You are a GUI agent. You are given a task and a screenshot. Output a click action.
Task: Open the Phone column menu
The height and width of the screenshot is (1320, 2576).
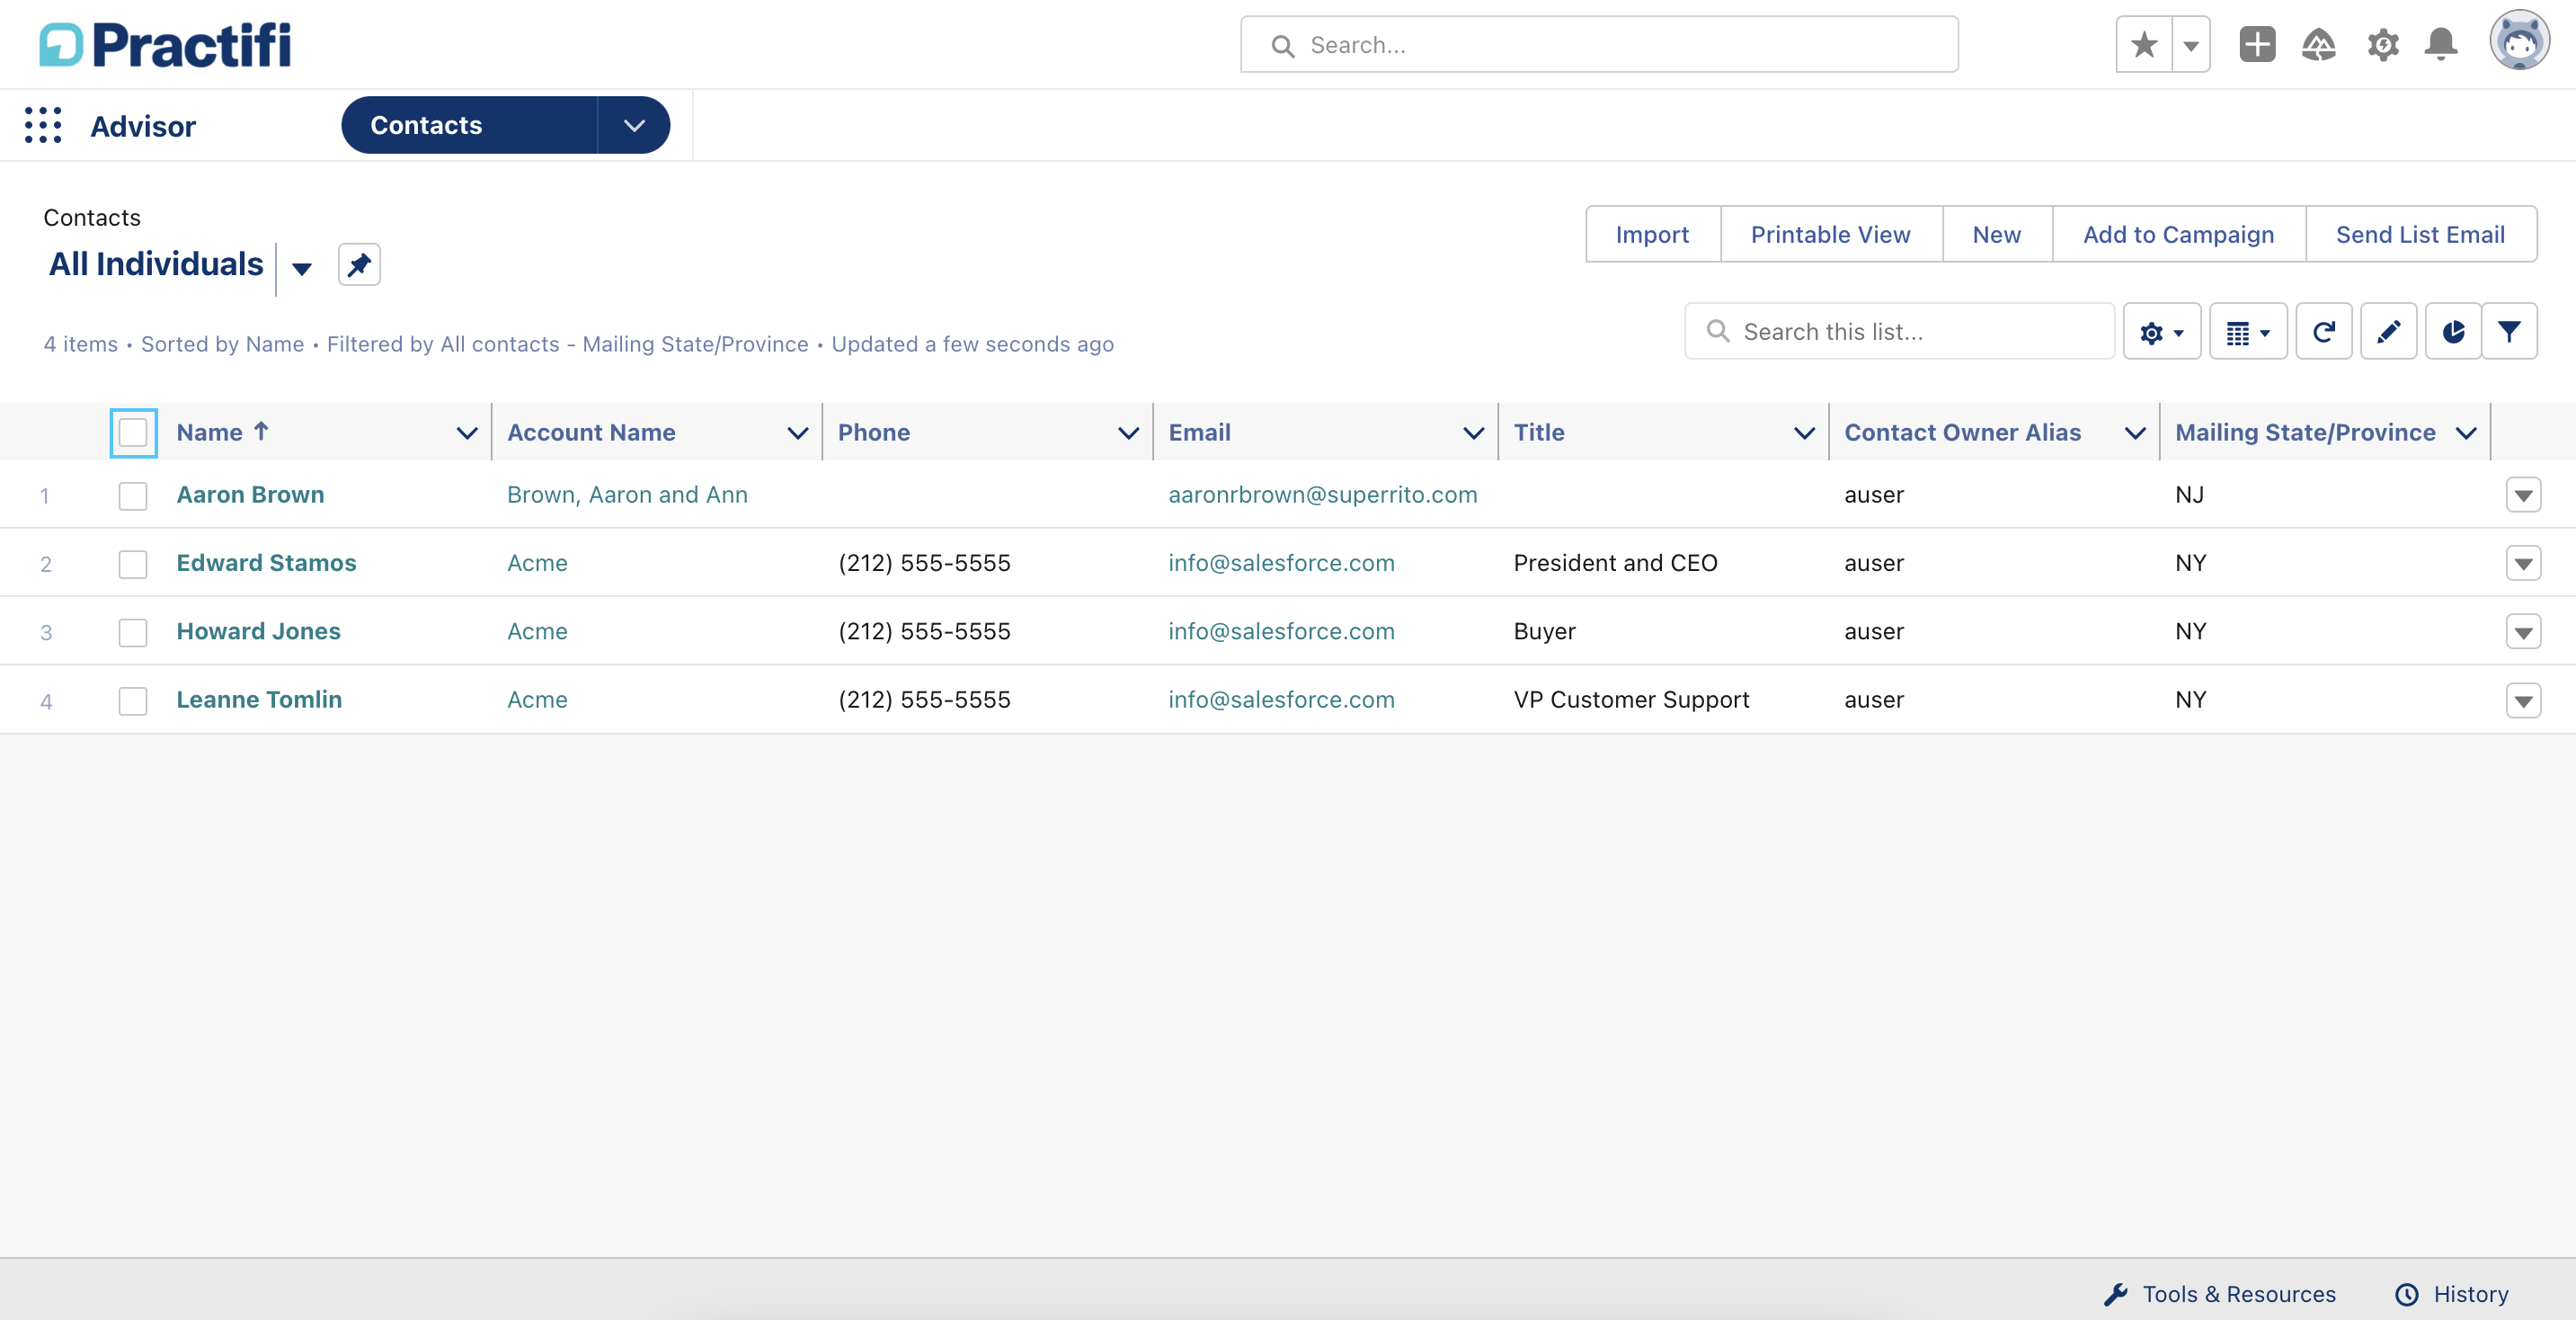click(1128, 433)
